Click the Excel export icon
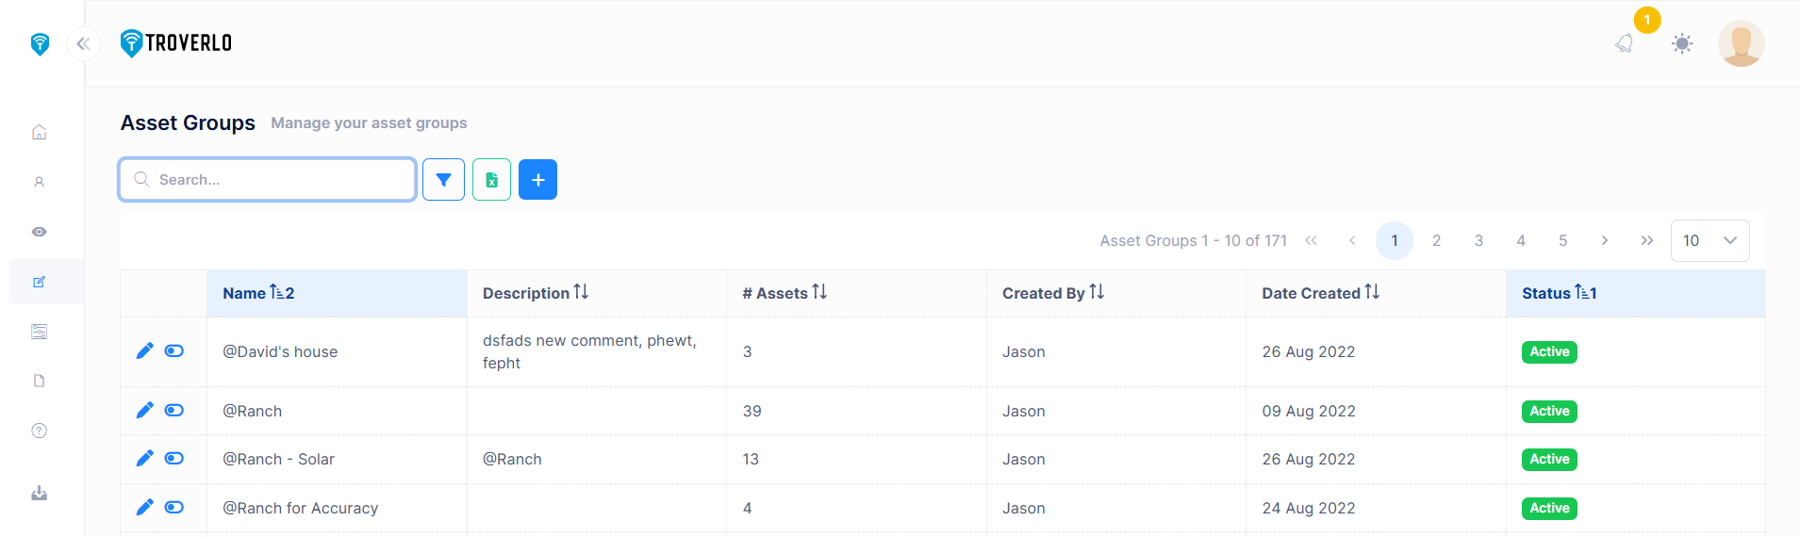This screenshot has height=537, width=1800. pos(491,180)
